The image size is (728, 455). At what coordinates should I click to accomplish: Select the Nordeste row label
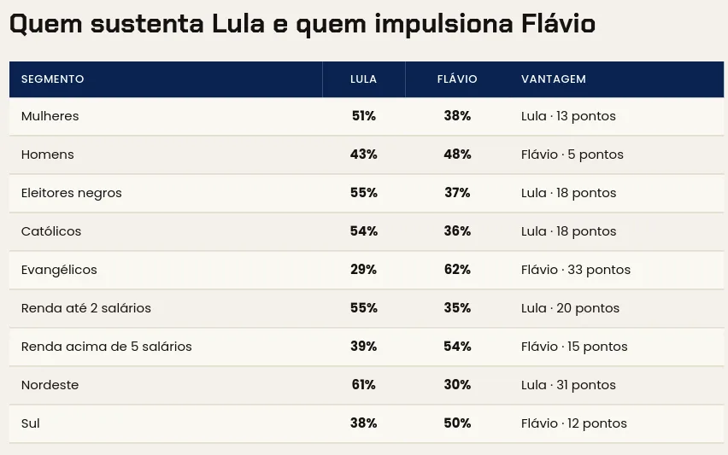tap(50, 385)
